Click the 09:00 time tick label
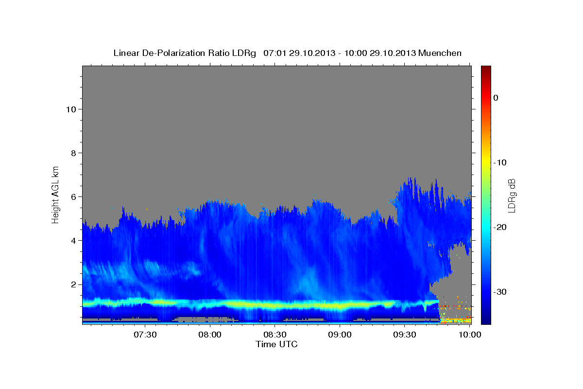 [x=340, y=335]
